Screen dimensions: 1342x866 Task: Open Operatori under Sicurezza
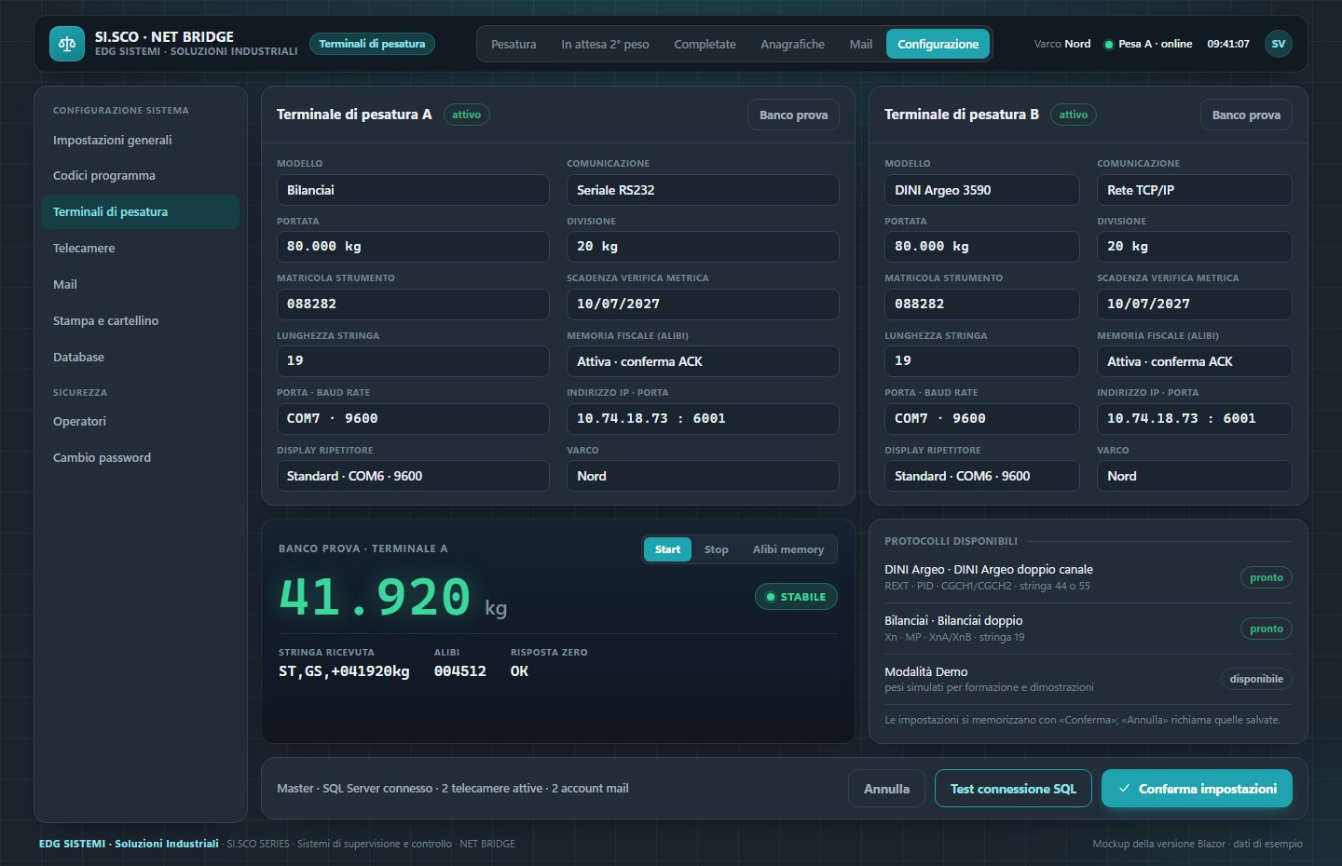click(x=141, y=422)
